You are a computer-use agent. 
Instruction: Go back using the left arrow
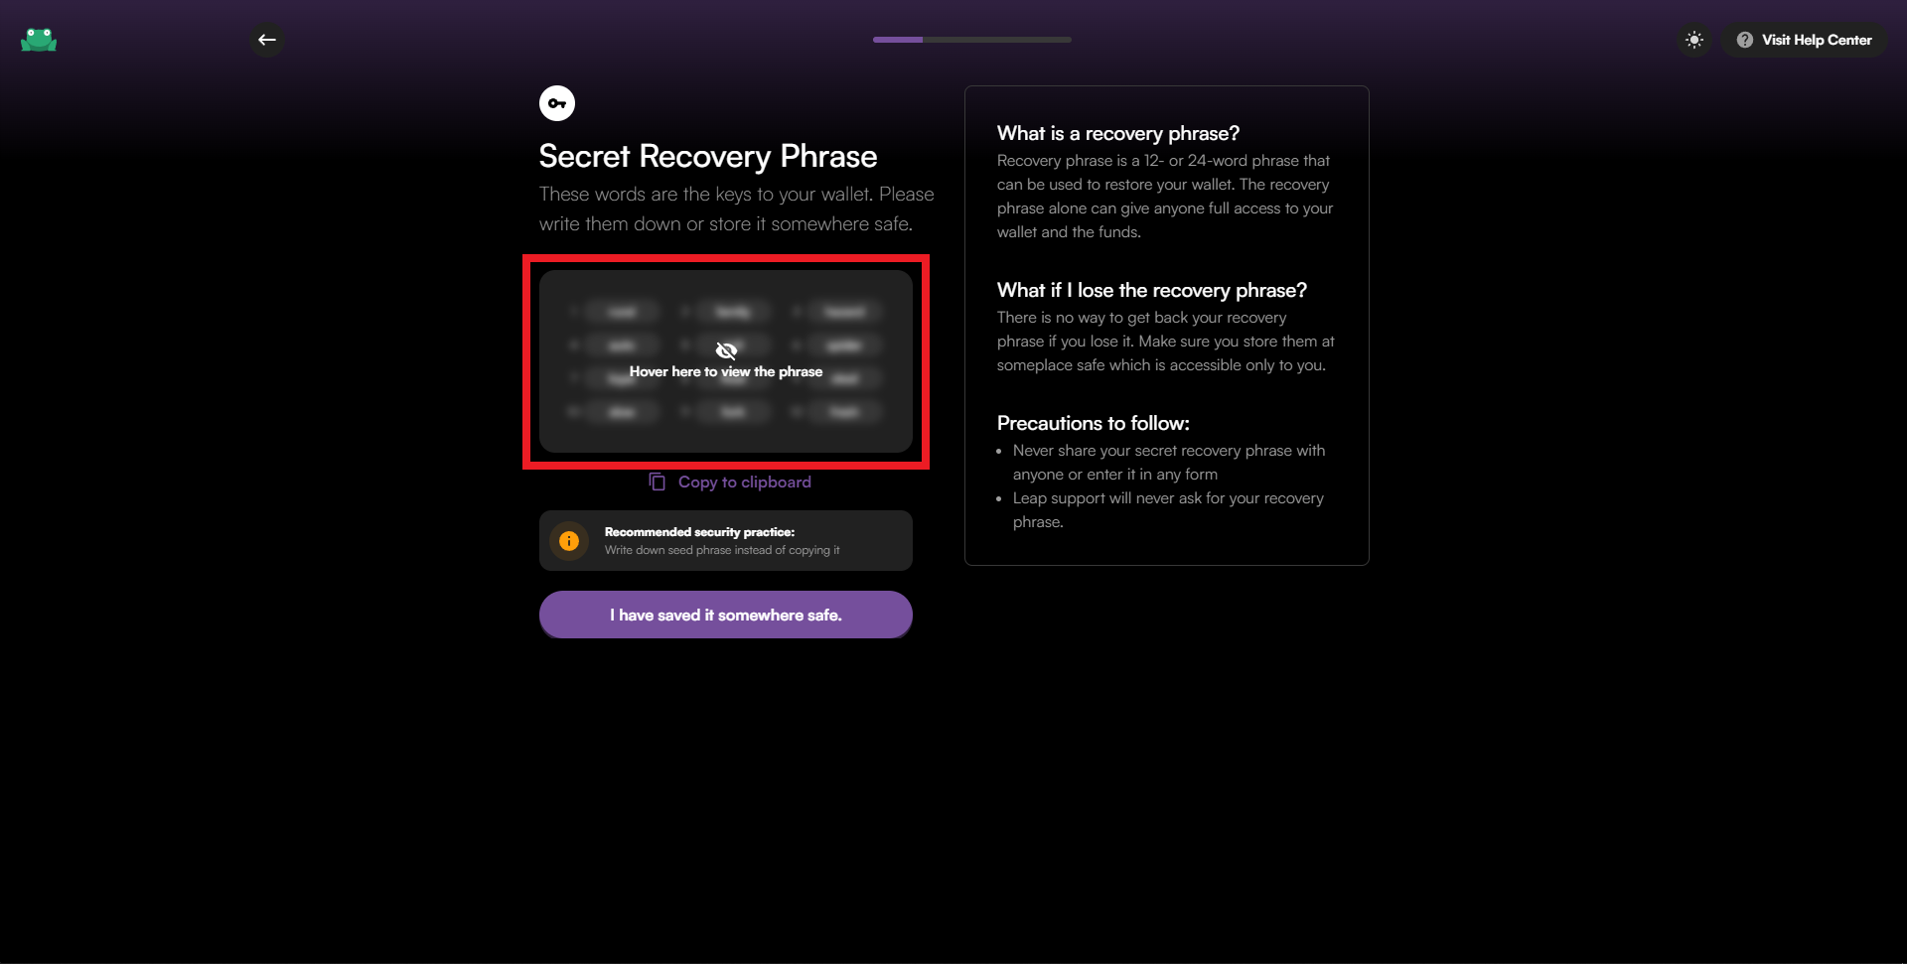click(267, 40)
